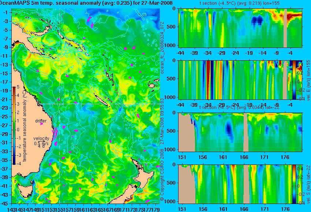This screenshot has width=311, height=212.
Task: Click '-29' under the vel. E section
Action: (221, 105)
